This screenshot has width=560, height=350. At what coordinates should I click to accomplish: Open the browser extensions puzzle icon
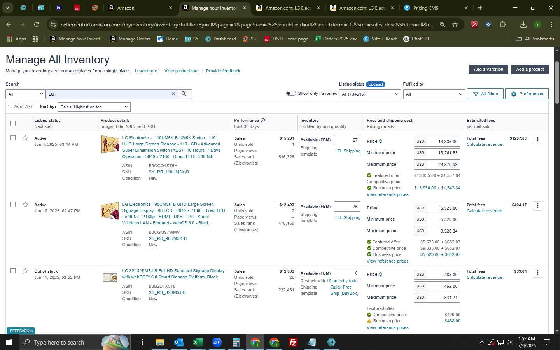click(x=502, y=24)
